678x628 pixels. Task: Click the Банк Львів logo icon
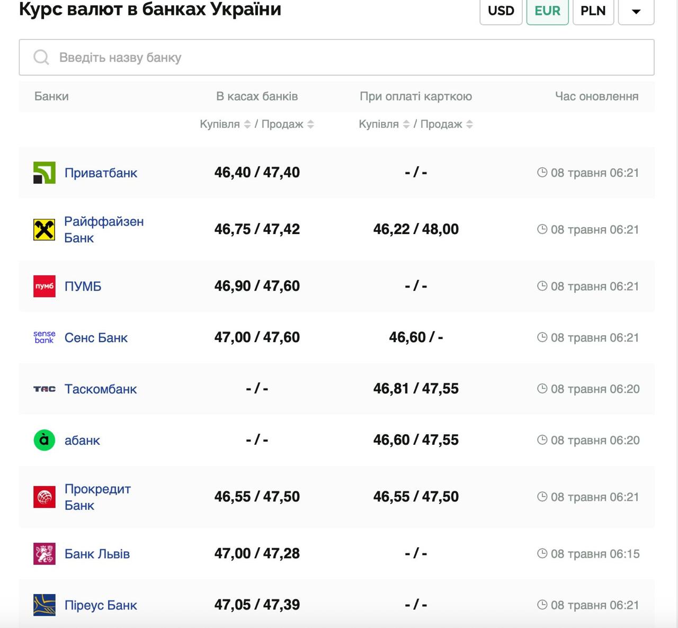pos(44,554)
